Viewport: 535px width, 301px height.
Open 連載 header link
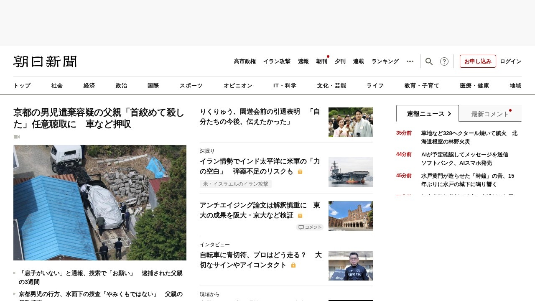(x=359, y=61)
